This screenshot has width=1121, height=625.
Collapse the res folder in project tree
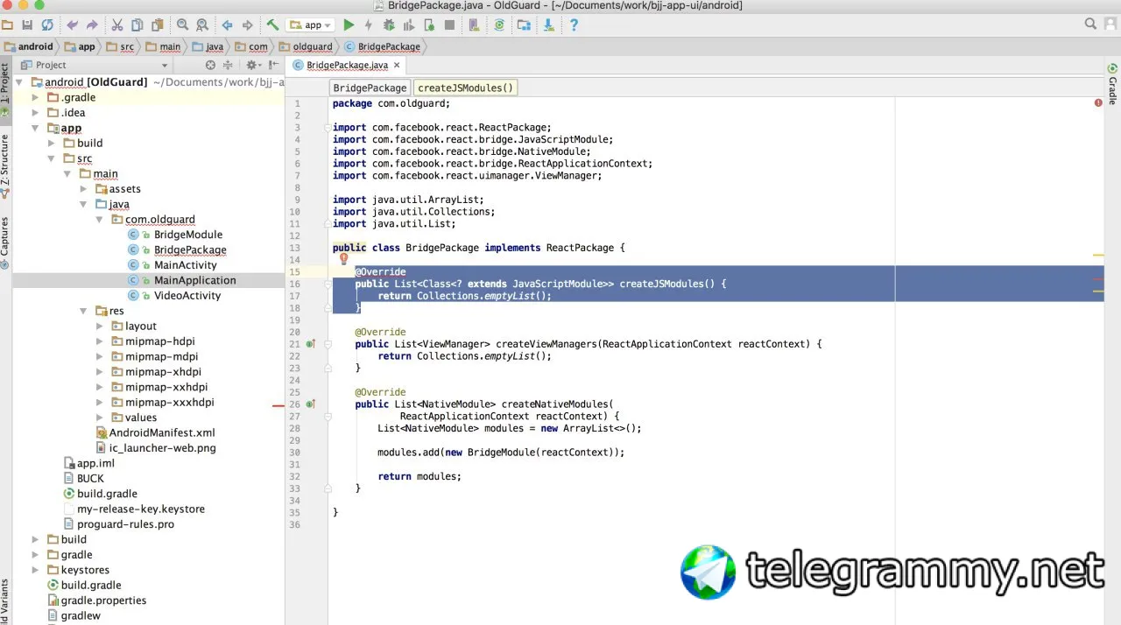85,311
